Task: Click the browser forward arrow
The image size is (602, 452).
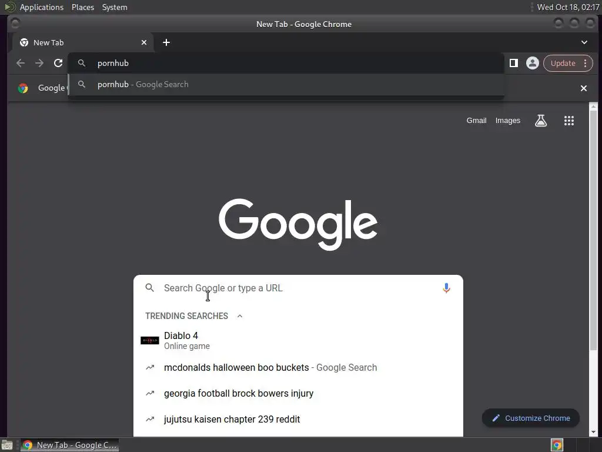Action: pos(39,63)
